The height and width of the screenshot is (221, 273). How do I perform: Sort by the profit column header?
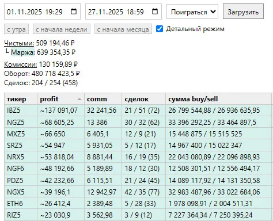pos(60,99)
